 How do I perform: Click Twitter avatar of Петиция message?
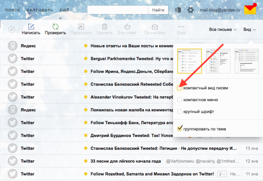(13, 148)
